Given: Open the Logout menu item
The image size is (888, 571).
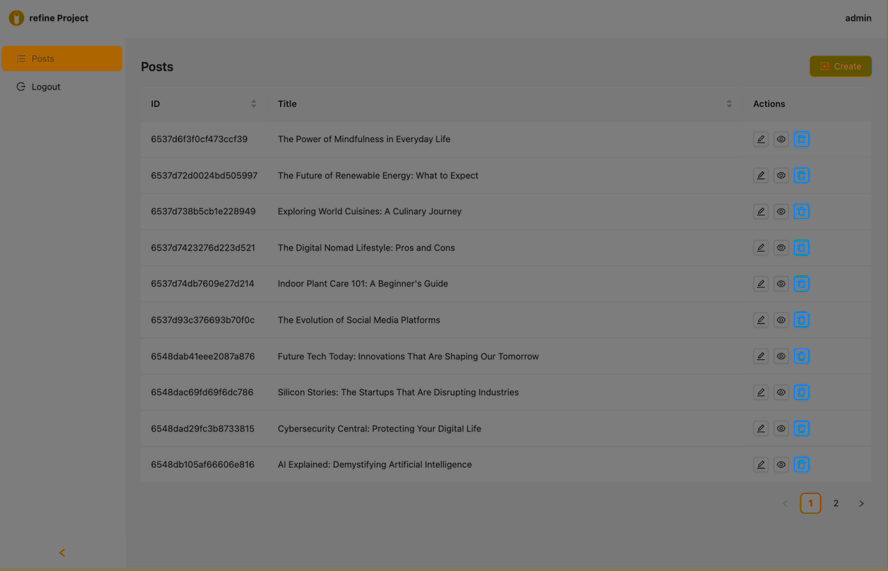Looking at the screenshot, I should (46, 86).
